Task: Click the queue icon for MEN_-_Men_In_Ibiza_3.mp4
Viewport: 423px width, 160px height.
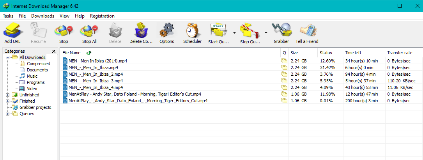Action: coord(284,81)
